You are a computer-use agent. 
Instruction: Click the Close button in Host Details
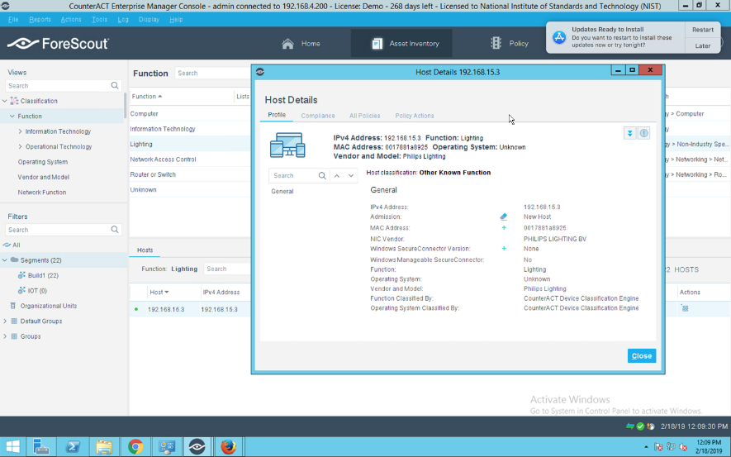click(x=642, y=356)
